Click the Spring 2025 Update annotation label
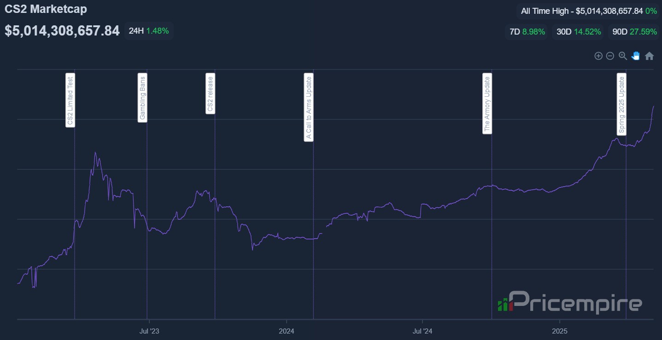This screenshot has width=662, height=340. 622,104
